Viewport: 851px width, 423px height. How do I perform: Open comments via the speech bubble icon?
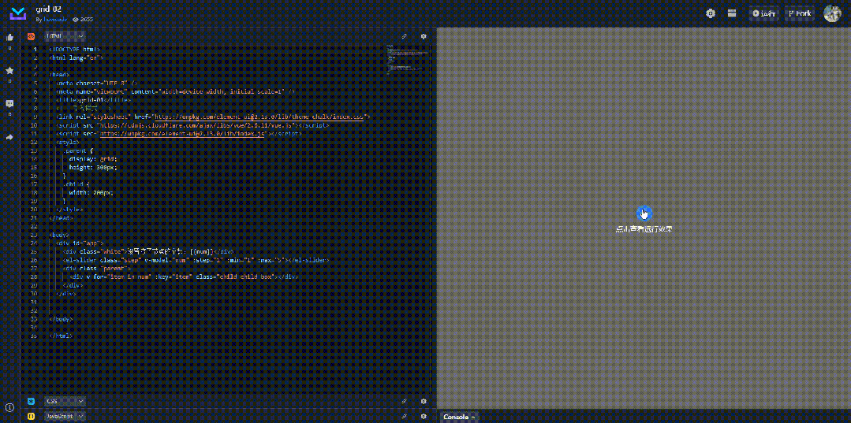(x=9, y=103)
